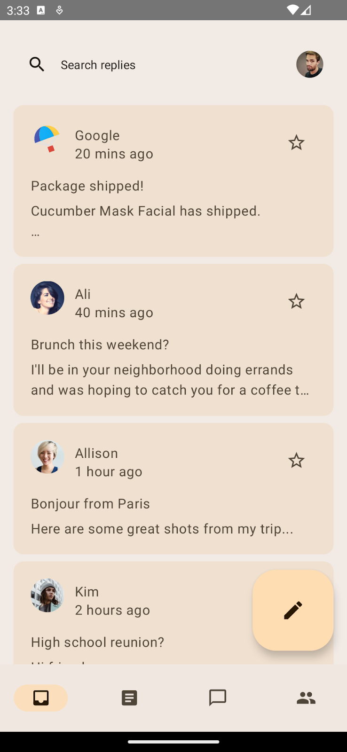Image resolution: width=347 pixels, height=752 pixels.
Task: Tap the search magnifier icon
Action: pos(37,64)
